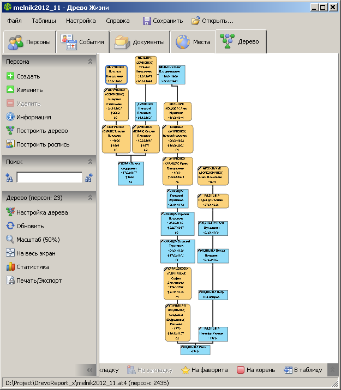Open Statistics (Статистика)

(x=10, y=267)
